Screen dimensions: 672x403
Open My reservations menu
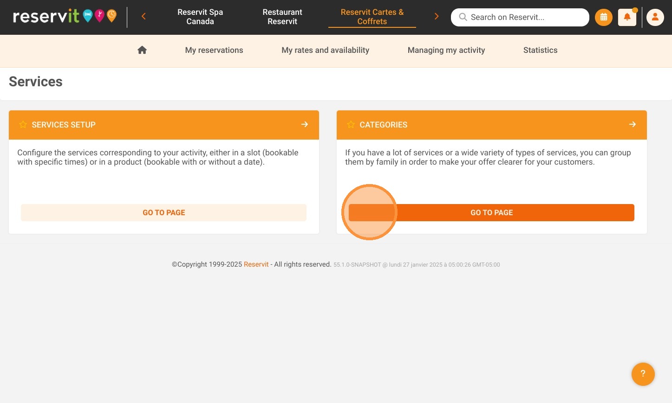pos(214,50)
